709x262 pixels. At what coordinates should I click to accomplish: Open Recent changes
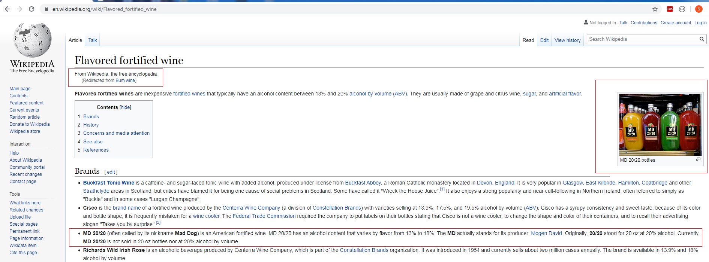[26, 174]
